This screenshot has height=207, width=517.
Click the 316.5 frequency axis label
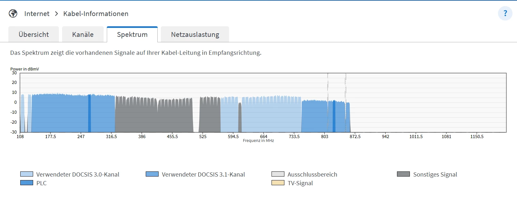point(111,137)
